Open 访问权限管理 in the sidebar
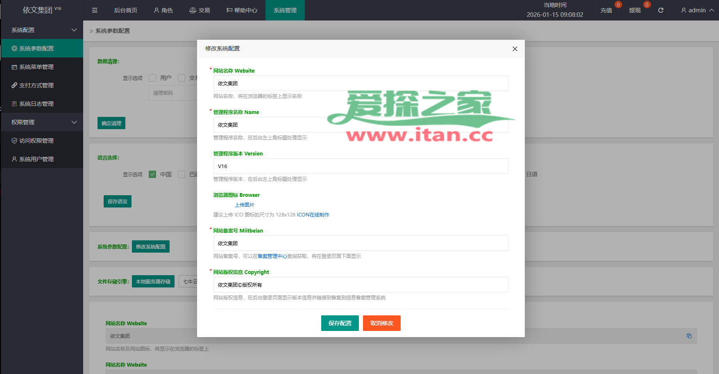Screen dimensions: 719x374 pyautogui.click(x=36, y=141)
